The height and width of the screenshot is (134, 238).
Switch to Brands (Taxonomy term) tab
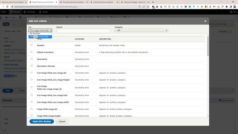(x=43, y=2)
